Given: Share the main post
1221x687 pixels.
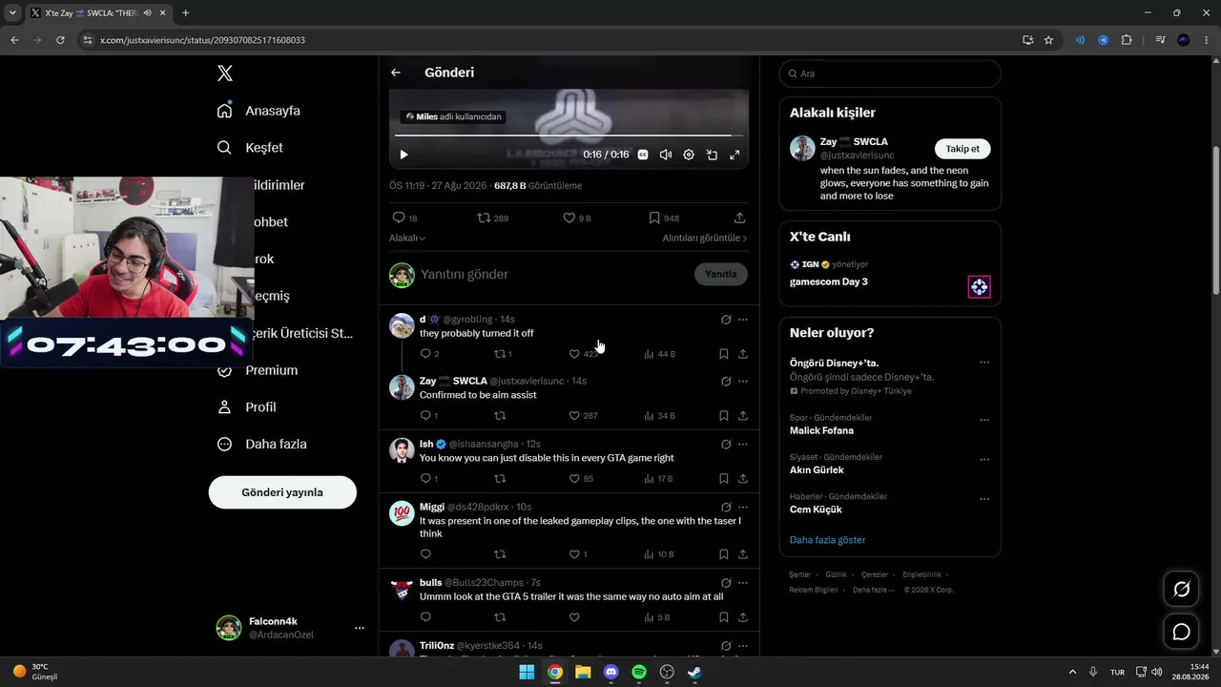Looking at the screenshot, I should [x=739, y=218].
